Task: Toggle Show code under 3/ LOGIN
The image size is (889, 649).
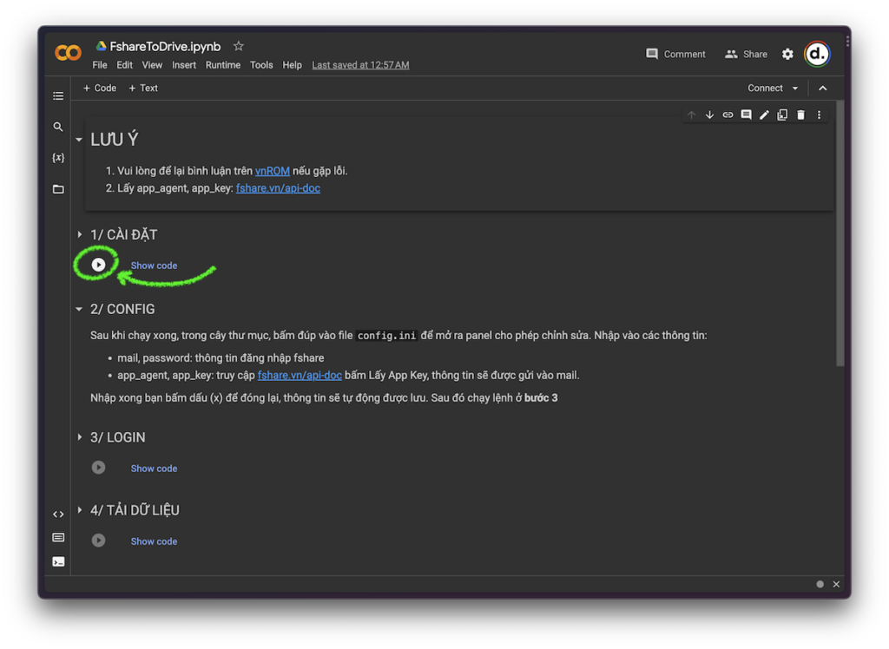Action: tap(154, 469)
